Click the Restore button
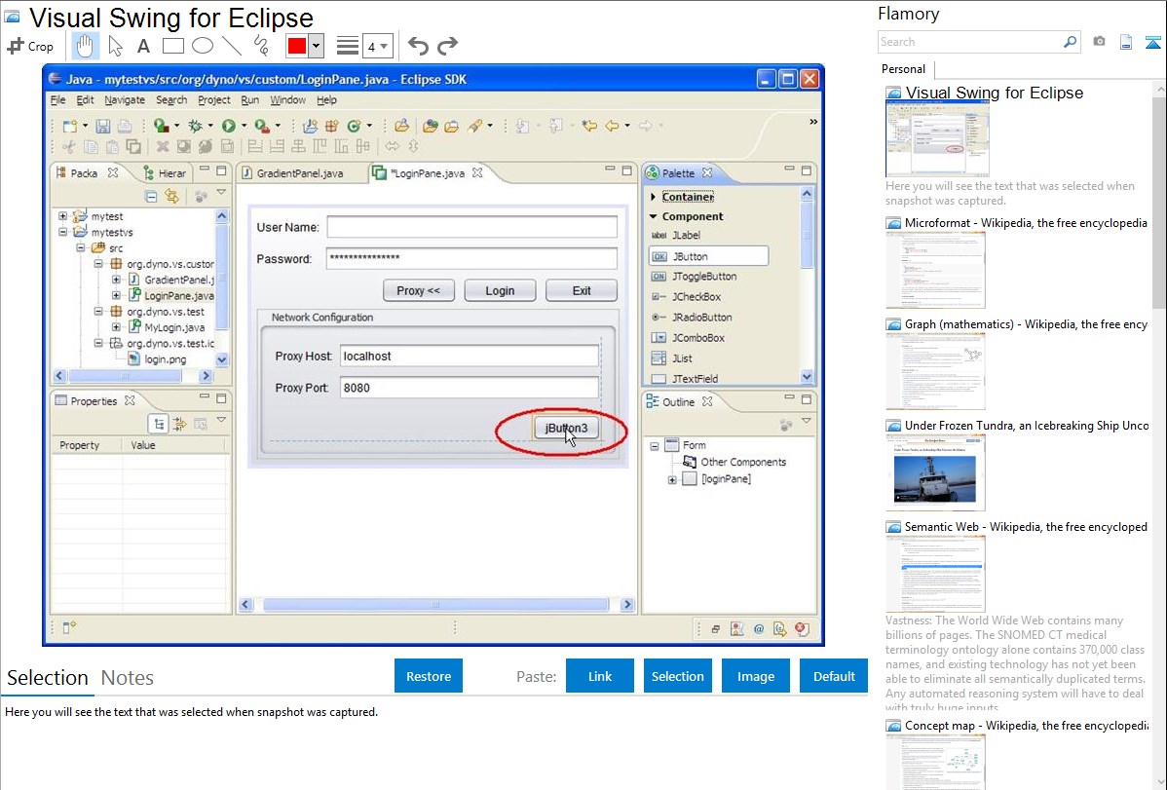This screenshot has width=1167, height=790. pos(429,676)
